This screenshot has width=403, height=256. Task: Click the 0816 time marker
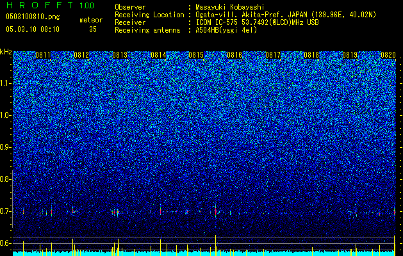pos(234,55)
